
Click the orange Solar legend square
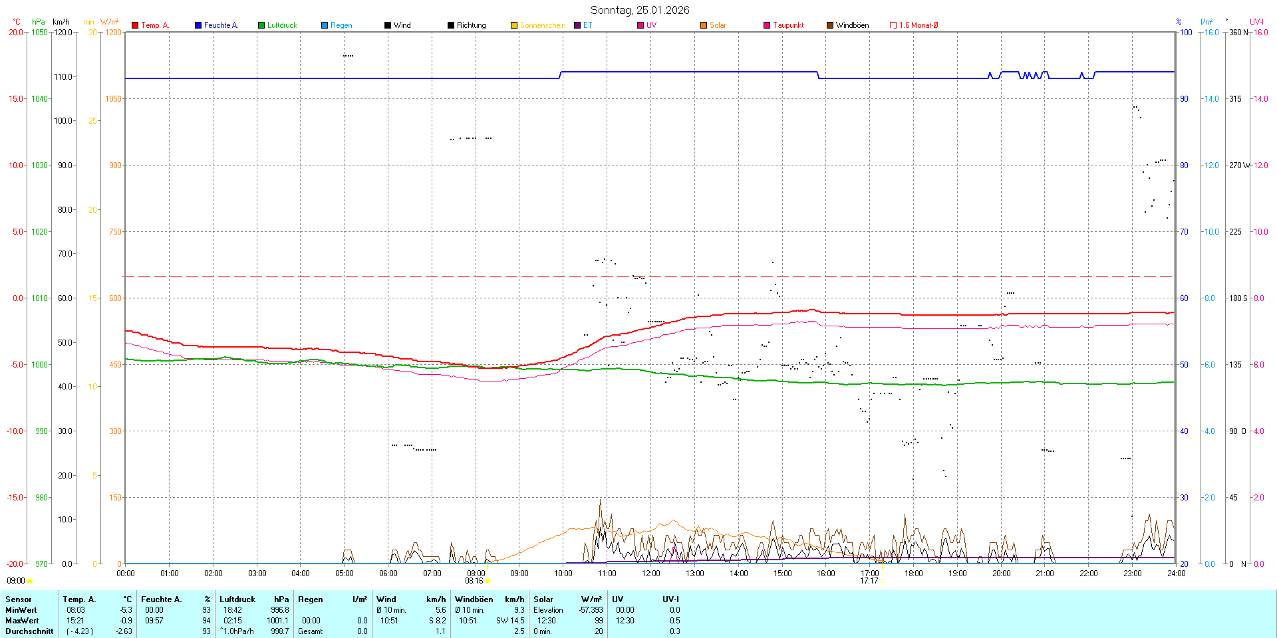point(704,25)
